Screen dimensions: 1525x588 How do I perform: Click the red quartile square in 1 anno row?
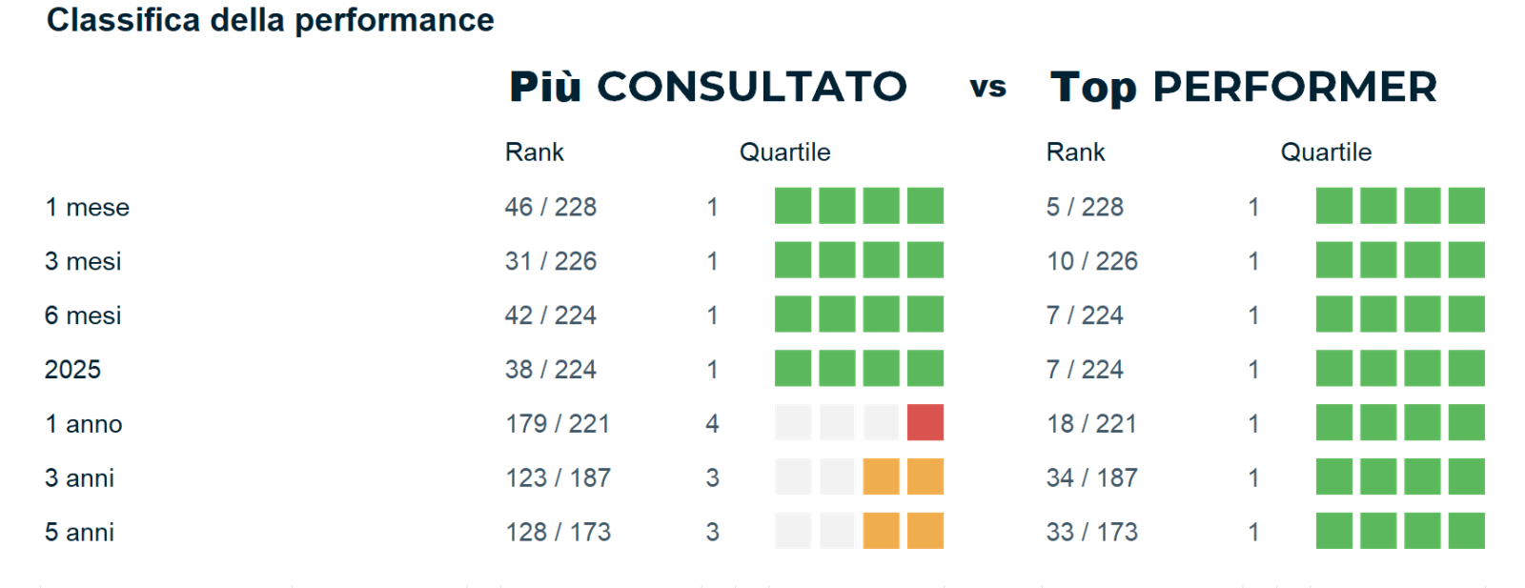pyautogui.click(x=925, y=422)
